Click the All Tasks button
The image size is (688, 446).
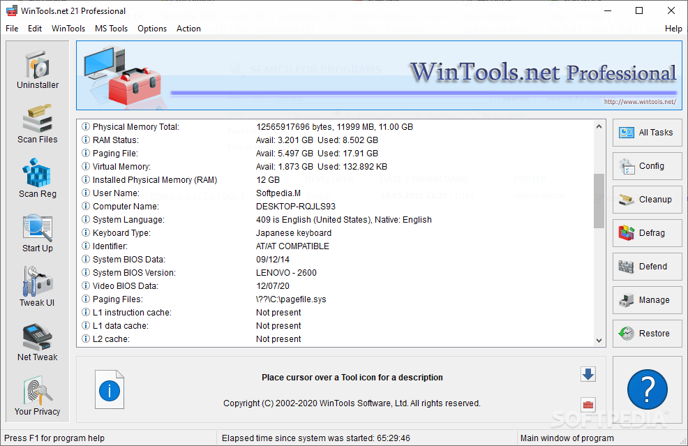click(648, 133)
